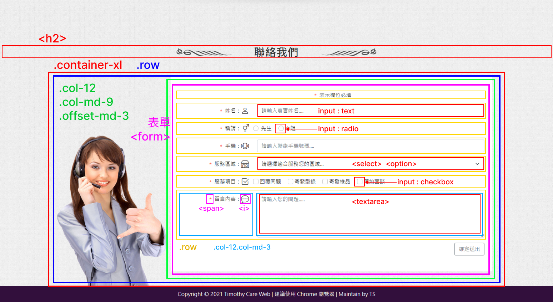Focus the 手機 phone number field
This screenshot has height=302, width=553.
point(370,146)
